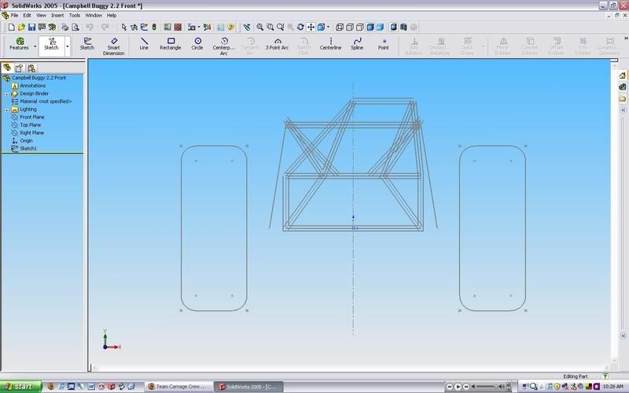
Task: Click the New document icon
Action: coord(11,28)
